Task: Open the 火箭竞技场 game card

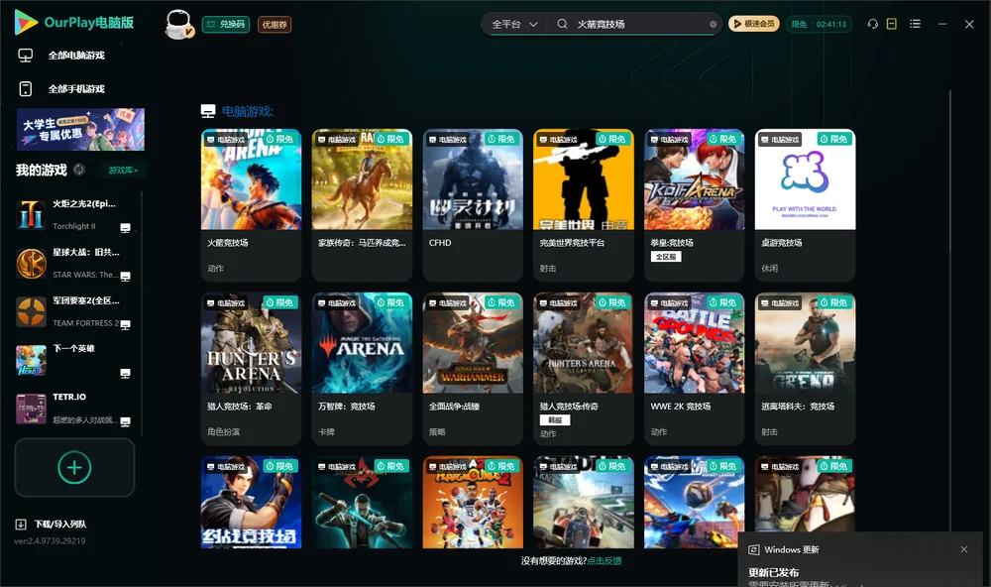Action: [x=251, y=205]
